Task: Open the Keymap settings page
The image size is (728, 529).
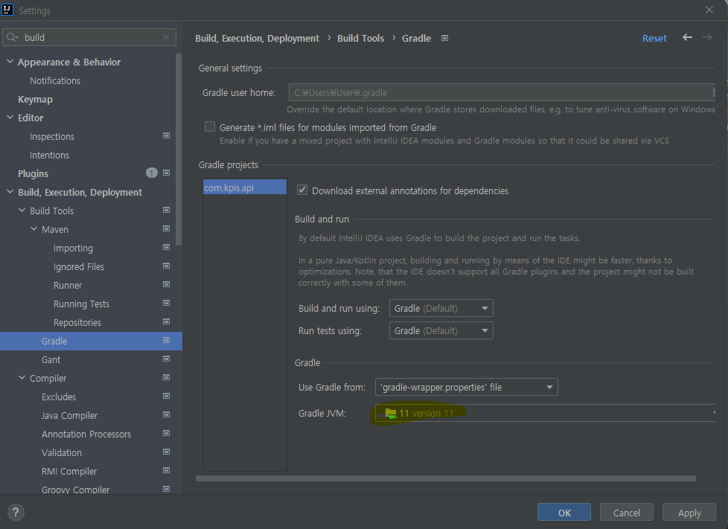Action: pyautogui.click(x=35, y=99)
